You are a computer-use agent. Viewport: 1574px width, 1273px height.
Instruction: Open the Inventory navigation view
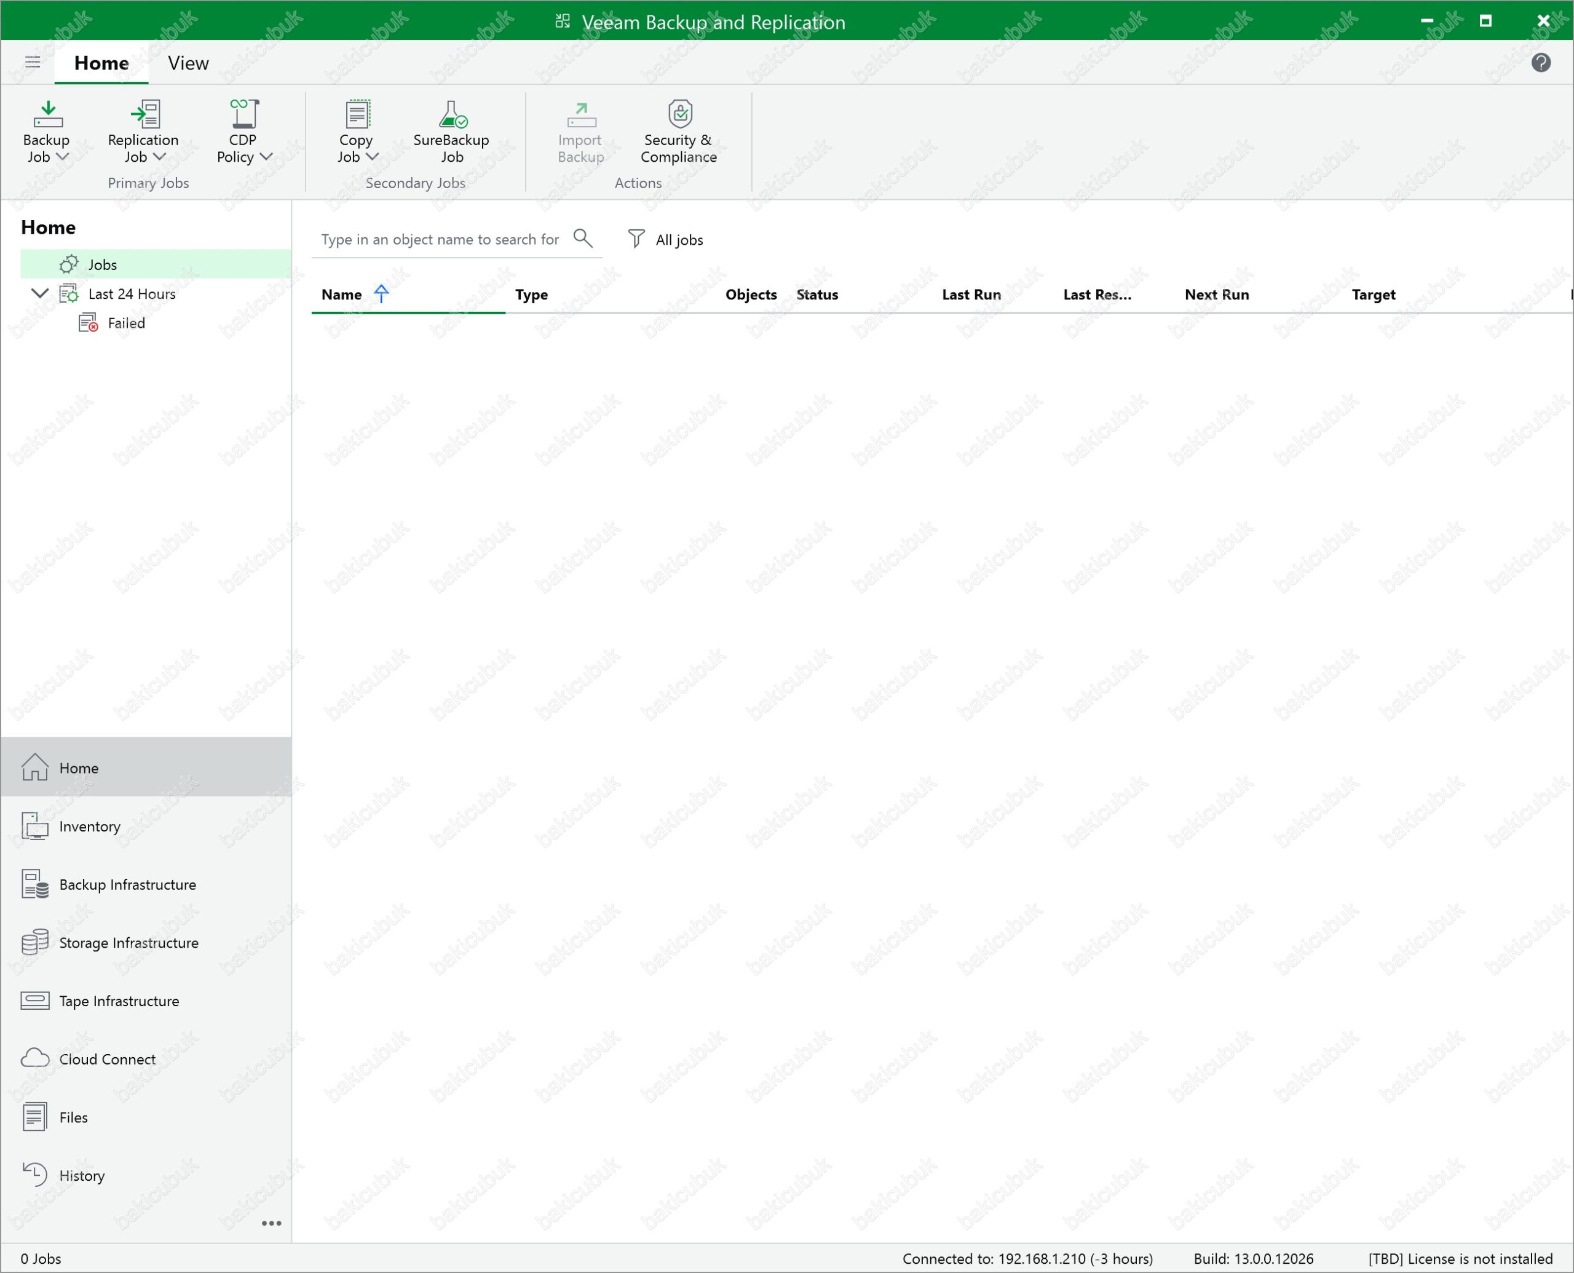[146, 826]
